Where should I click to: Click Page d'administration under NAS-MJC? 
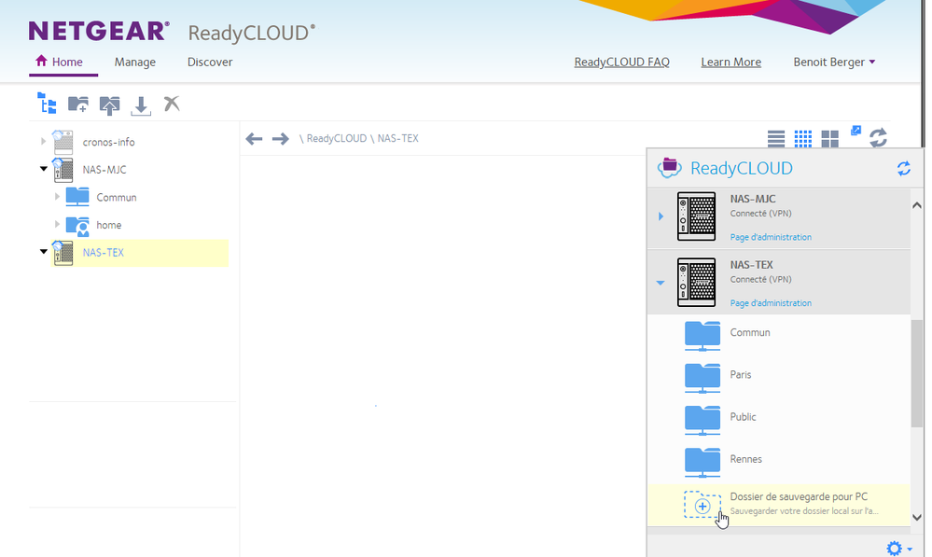771,237
